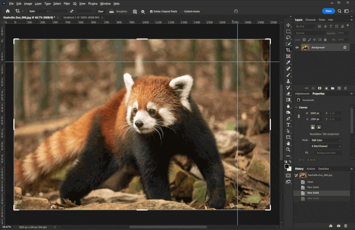Open additional crop settings gear

[x=143, y=12]
